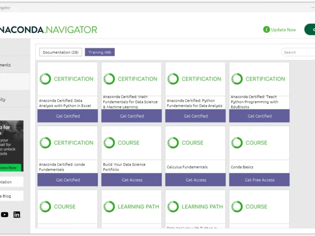Switch to the Documentation (28) tab
The image size is (315, 236).
pos(61,52)
